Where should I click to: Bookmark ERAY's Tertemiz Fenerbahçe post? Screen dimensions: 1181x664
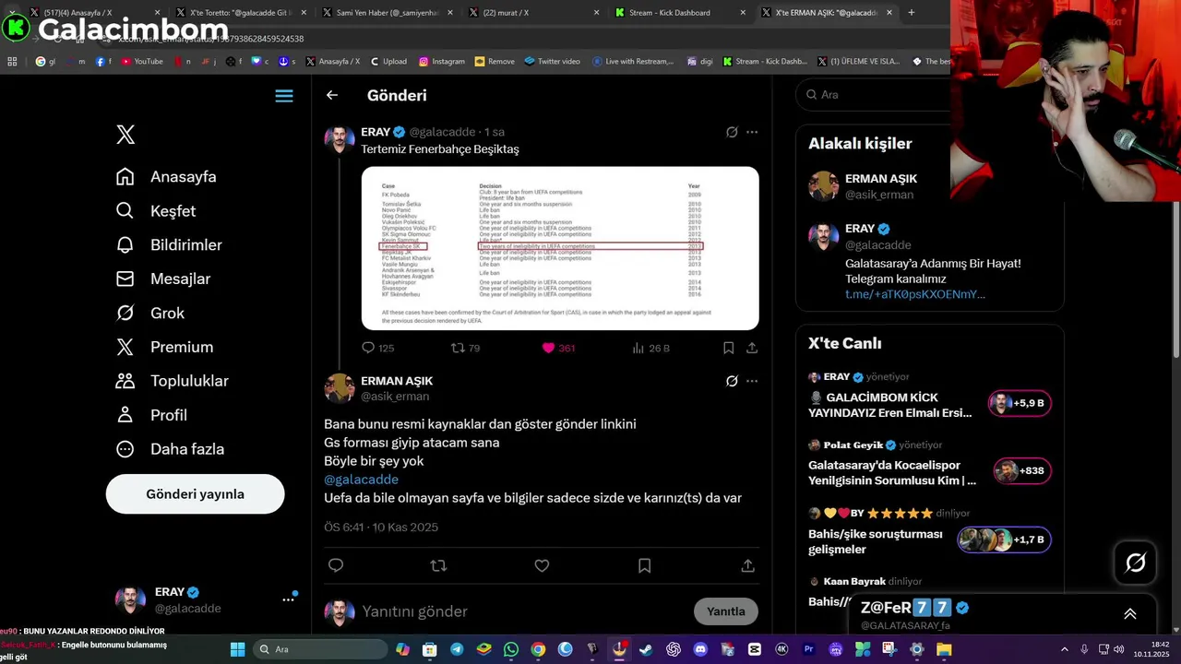click(728, 348)
